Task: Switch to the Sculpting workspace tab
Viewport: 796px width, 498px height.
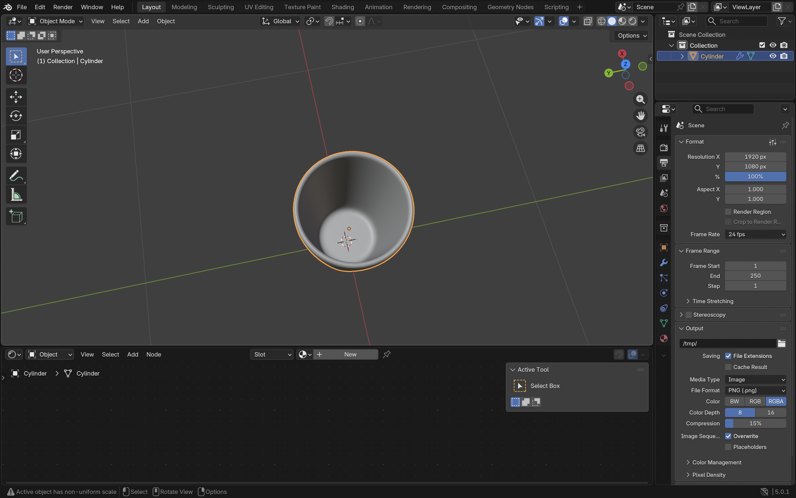Action: 220,7
